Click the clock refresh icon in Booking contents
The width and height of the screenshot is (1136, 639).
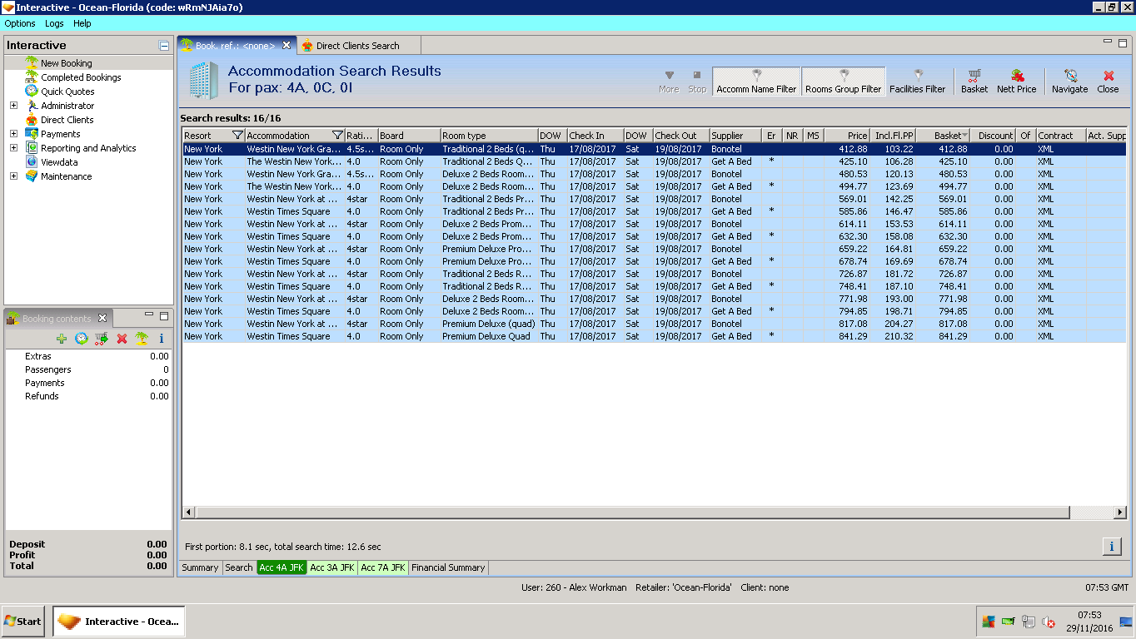click(x=82, y=339)
